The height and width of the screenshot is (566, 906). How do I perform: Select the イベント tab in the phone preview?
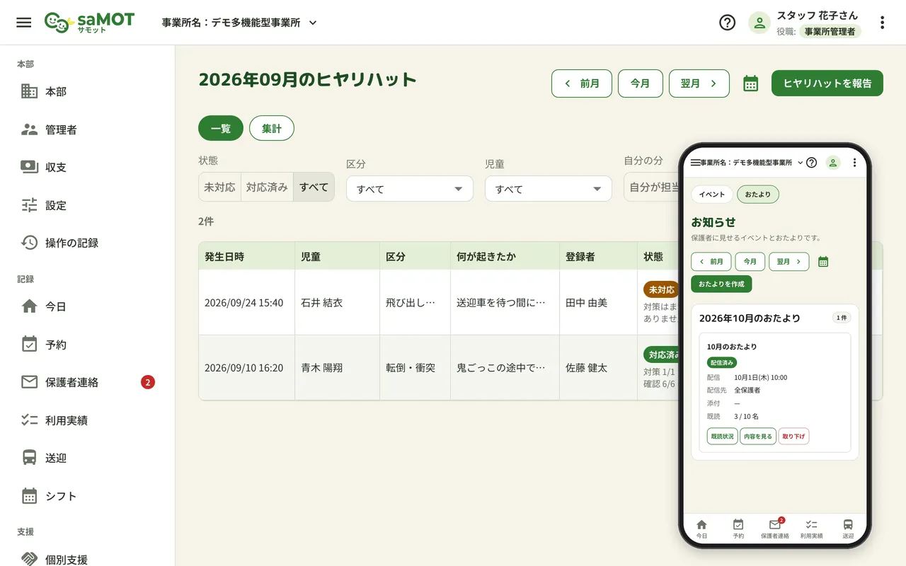712,195
